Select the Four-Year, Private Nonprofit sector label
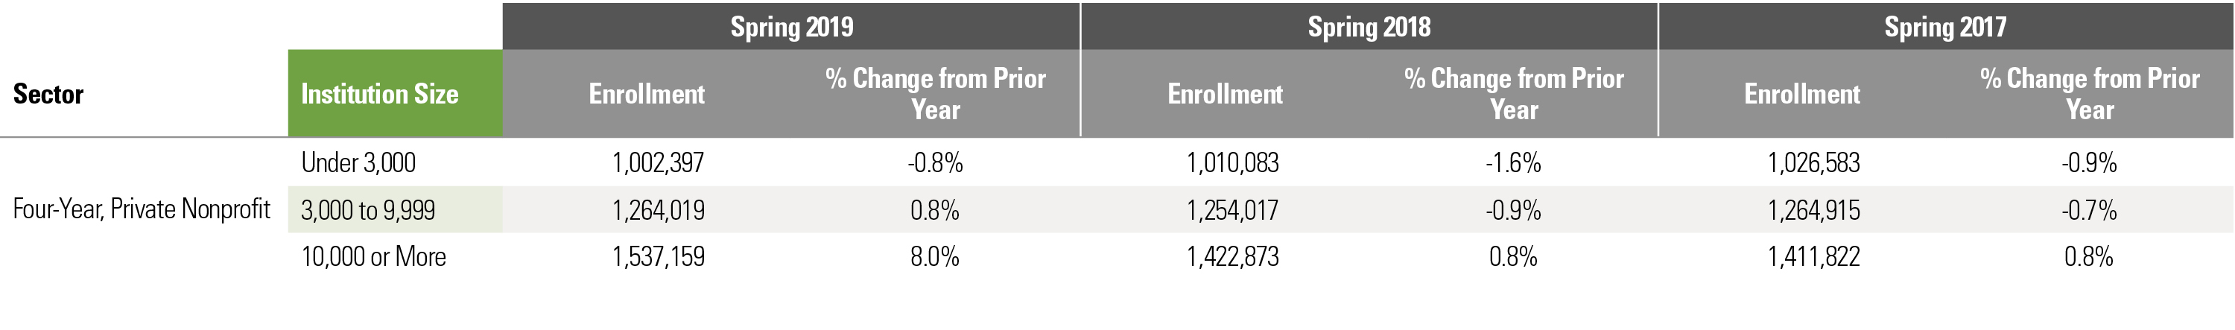 point(142,209)
